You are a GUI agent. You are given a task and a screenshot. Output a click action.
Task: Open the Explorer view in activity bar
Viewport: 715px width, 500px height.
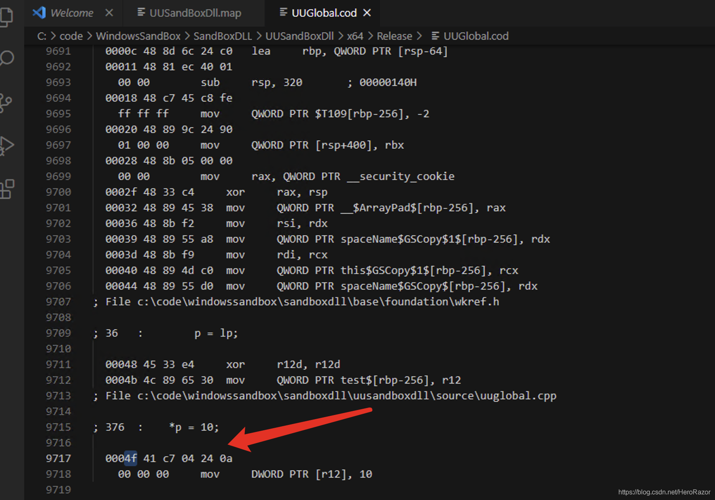pos(7,17)
